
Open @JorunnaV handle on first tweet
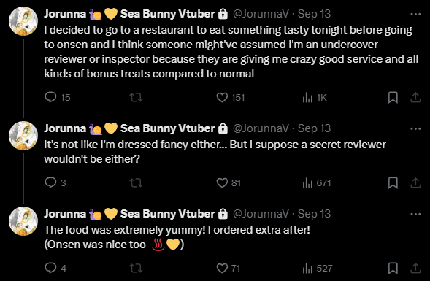pos(261,14)
